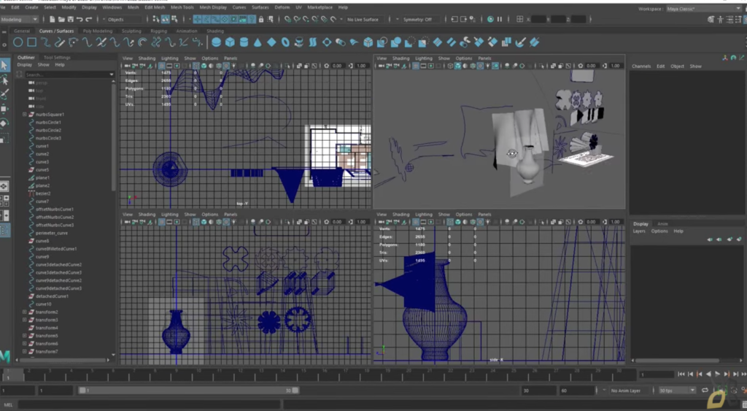
Task: Click Go to Start of playback range
Action: tap(681, 374)
